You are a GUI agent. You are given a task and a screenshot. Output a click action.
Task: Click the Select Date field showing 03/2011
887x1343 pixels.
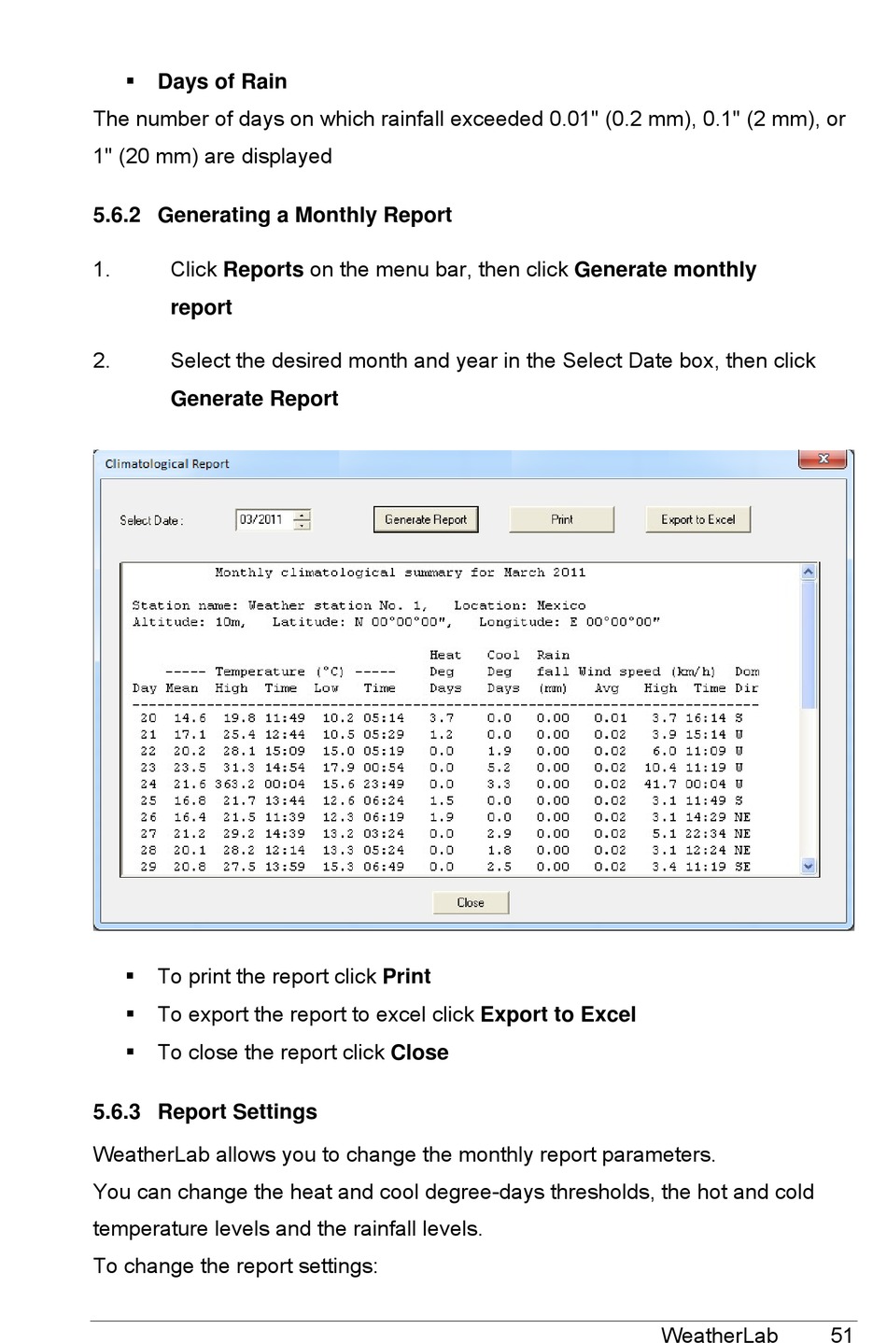click(x=265, y=519)
